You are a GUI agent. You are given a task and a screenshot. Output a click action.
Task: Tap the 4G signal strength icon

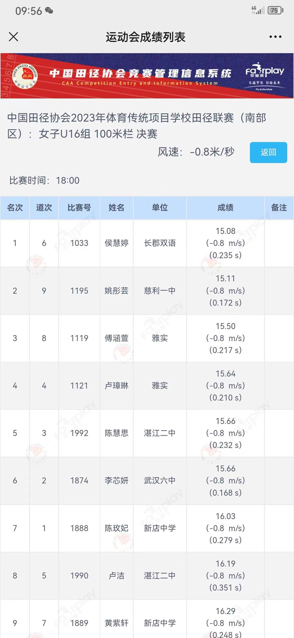(x=258, y=10)
